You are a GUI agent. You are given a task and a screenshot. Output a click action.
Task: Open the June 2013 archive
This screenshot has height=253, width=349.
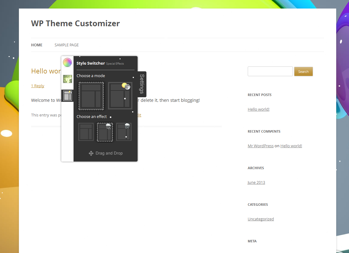click(x=256, y=182)
